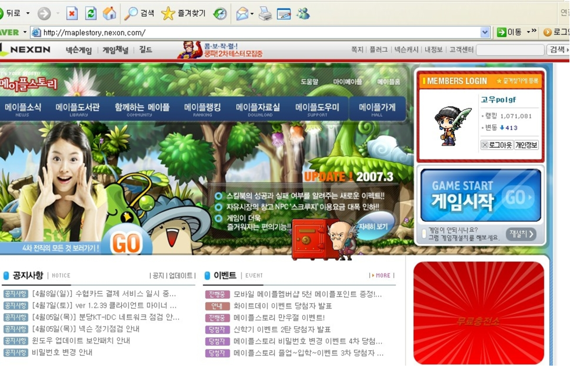Click the Nexon bar 검색 button
This screenshot has width=570, height=368.
558,50
